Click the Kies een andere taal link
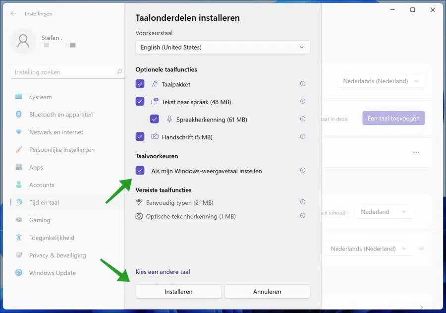Image resolution: width=446 pixels, height=313 pixels. 163,272
